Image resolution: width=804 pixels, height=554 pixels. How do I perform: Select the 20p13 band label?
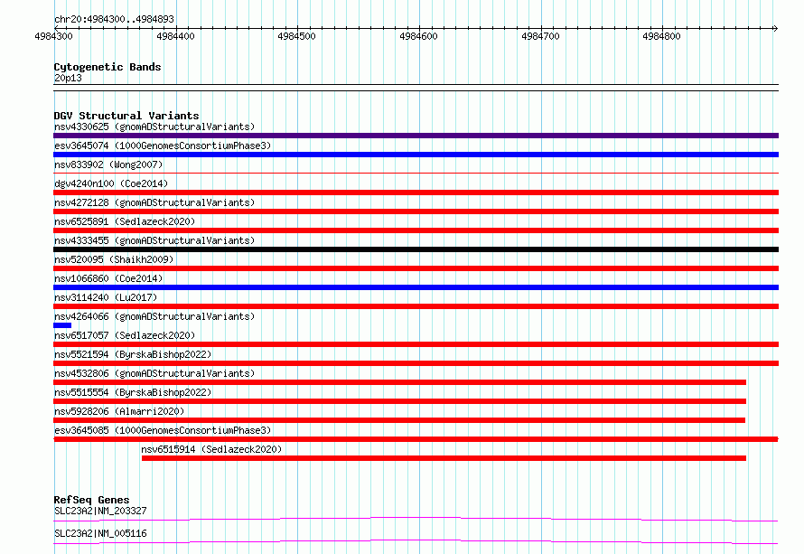coord(68,78)
